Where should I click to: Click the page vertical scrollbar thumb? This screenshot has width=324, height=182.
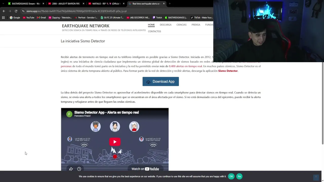point(323,103)
